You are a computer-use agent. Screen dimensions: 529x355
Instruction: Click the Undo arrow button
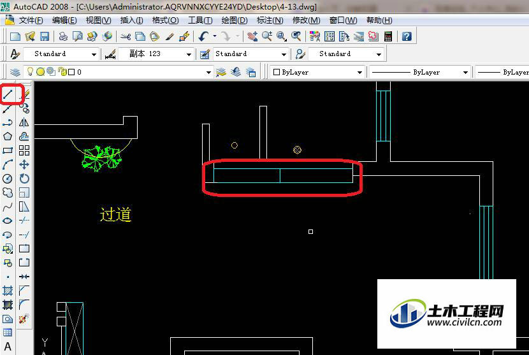(x=203, y=36)
